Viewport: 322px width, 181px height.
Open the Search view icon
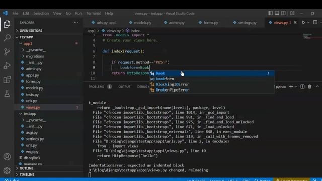[x=7, y=38]
